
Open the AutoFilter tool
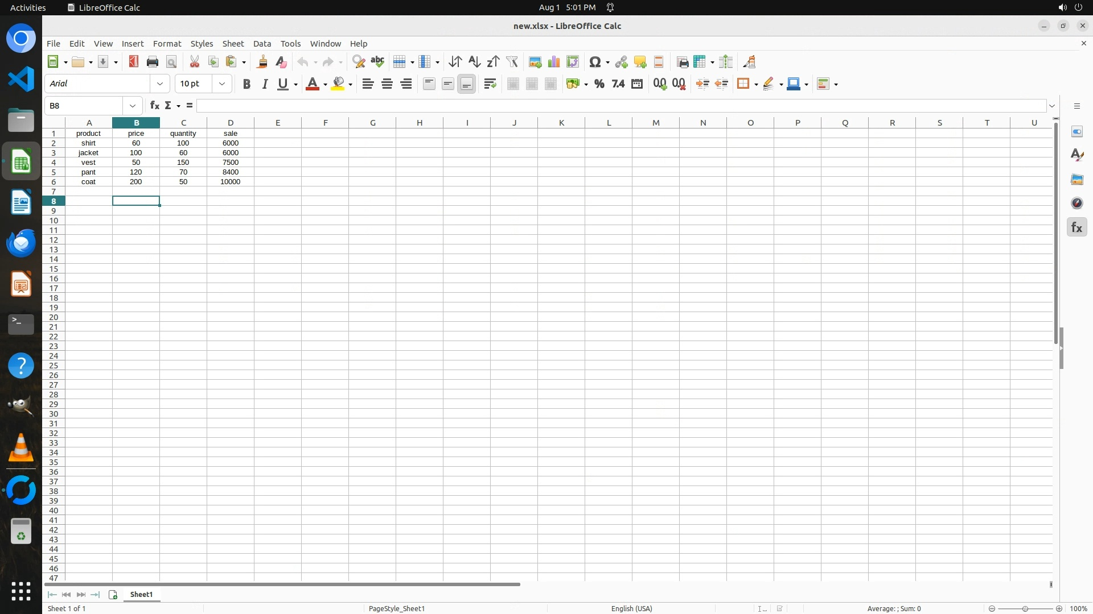[512, 62]
